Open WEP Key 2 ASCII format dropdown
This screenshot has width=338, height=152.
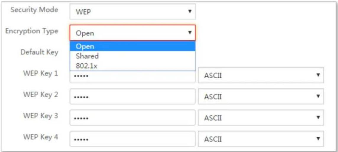[261, 97]
